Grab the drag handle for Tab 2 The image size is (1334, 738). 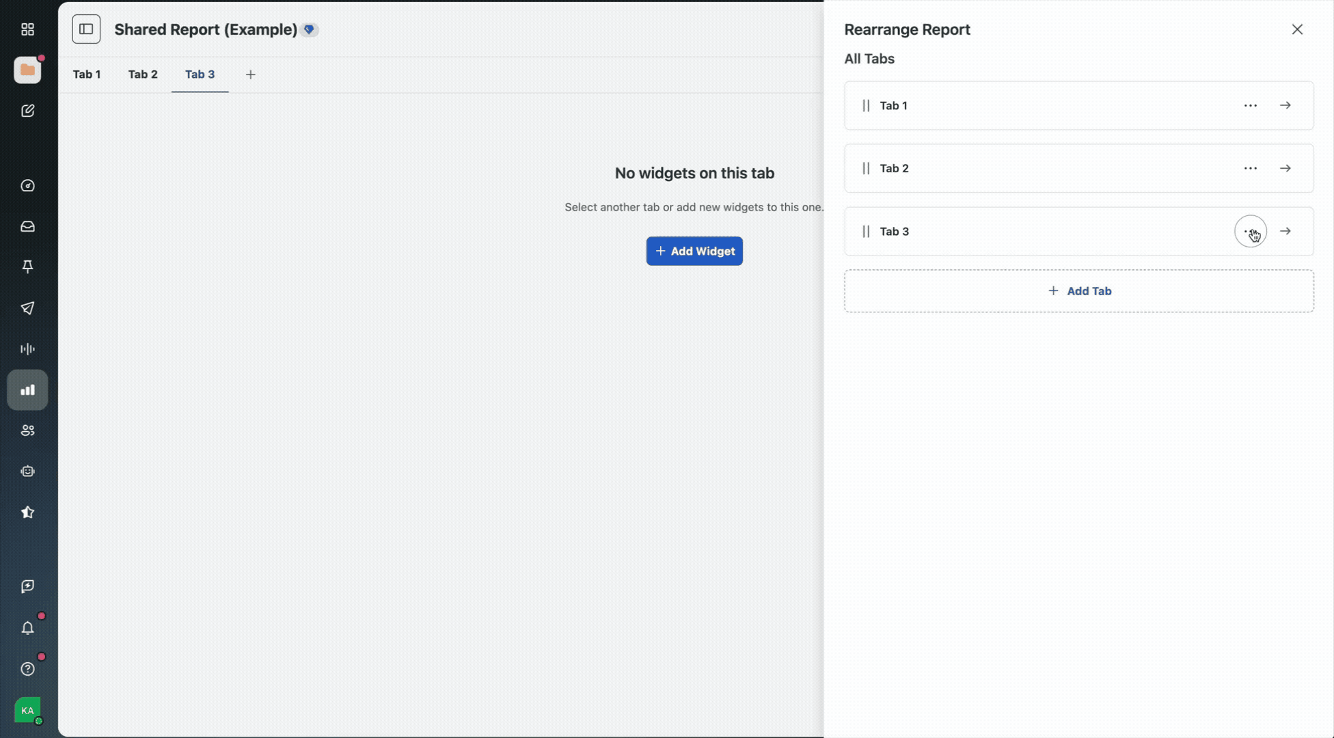coord(866,168)
